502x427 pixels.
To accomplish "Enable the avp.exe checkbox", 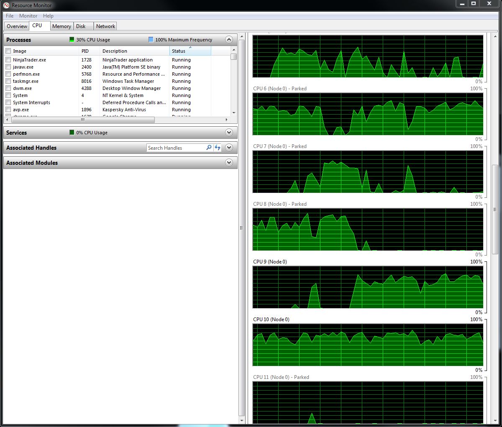I will point(8,110).
